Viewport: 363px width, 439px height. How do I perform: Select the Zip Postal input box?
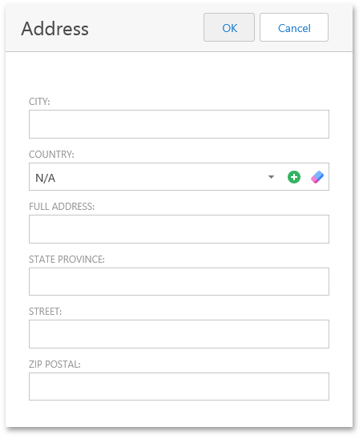179,387
